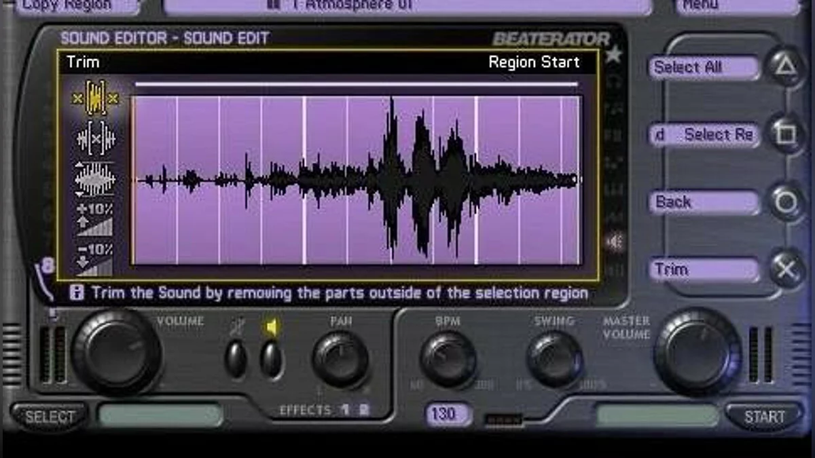Click the Trim heading in the black bar
815x458 pixels.
click(x=83, y=62)
